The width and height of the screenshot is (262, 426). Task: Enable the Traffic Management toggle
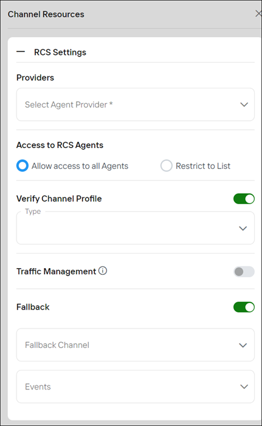pyautogui.click(x=244, y=272)
